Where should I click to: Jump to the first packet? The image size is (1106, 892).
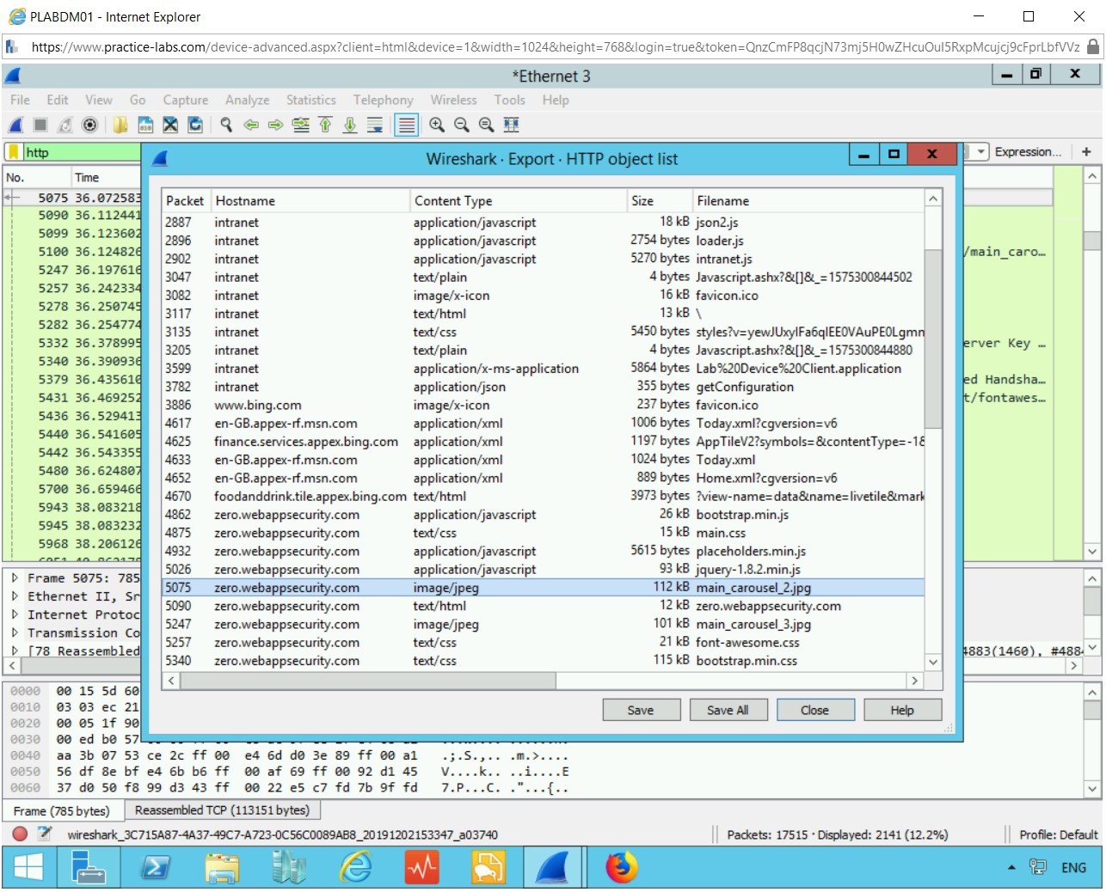pyautogui.click(x=325, y=125)
